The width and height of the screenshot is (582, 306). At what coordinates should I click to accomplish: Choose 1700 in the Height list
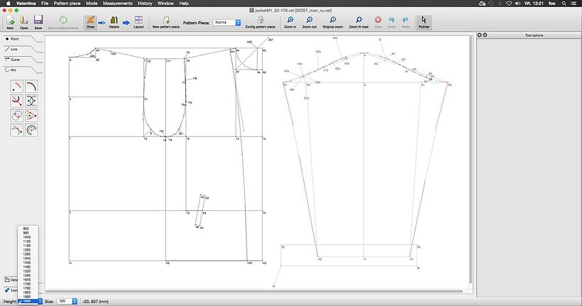click(x=28, y=284)
